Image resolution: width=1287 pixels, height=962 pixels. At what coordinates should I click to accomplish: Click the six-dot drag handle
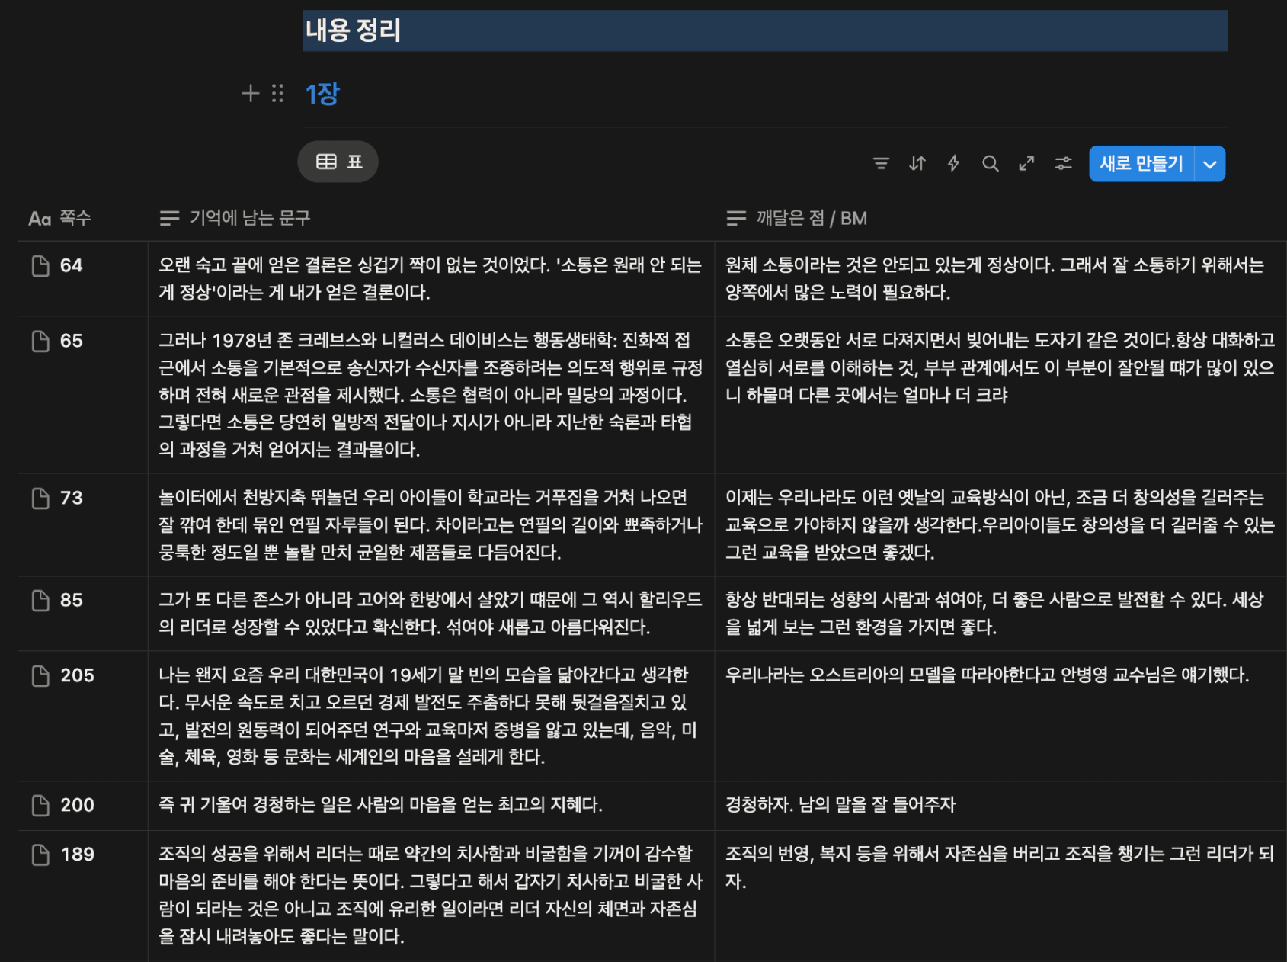[x=277, y=94]
